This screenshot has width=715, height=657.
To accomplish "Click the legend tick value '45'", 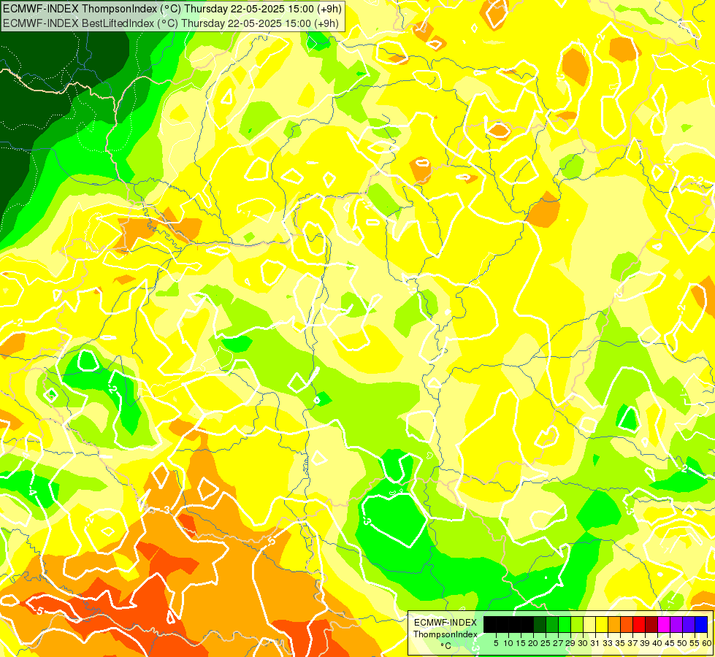I will point(670,643).
